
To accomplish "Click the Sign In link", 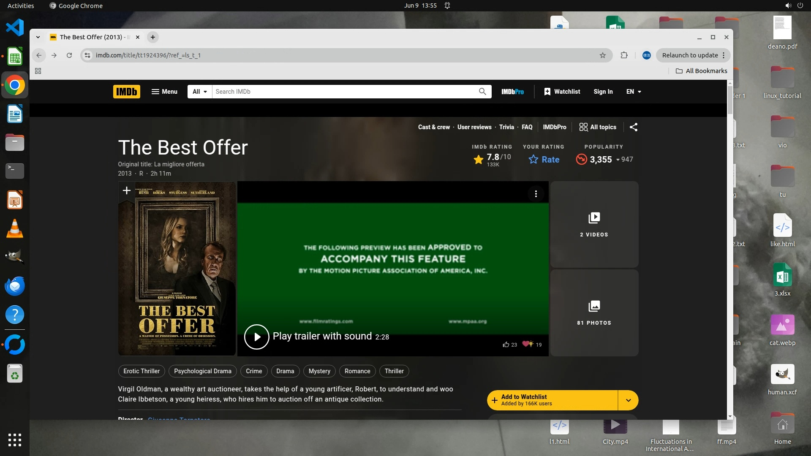I will (603, 92).
